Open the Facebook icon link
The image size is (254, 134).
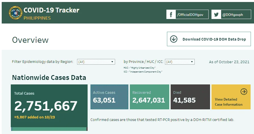tap(171, 14)
